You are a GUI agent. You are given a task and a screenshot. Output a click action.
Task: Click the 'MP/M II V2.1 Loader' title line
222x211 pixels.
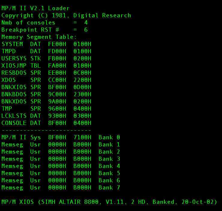point(35,8)
